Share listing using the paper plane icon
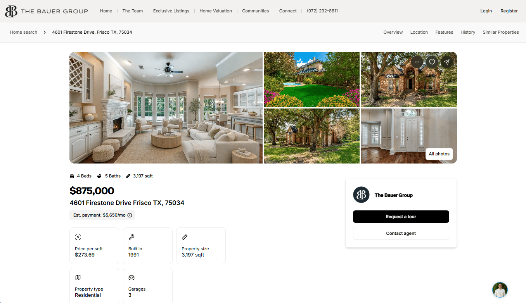The width and height of the screenshot is (526, 303). 447,62
